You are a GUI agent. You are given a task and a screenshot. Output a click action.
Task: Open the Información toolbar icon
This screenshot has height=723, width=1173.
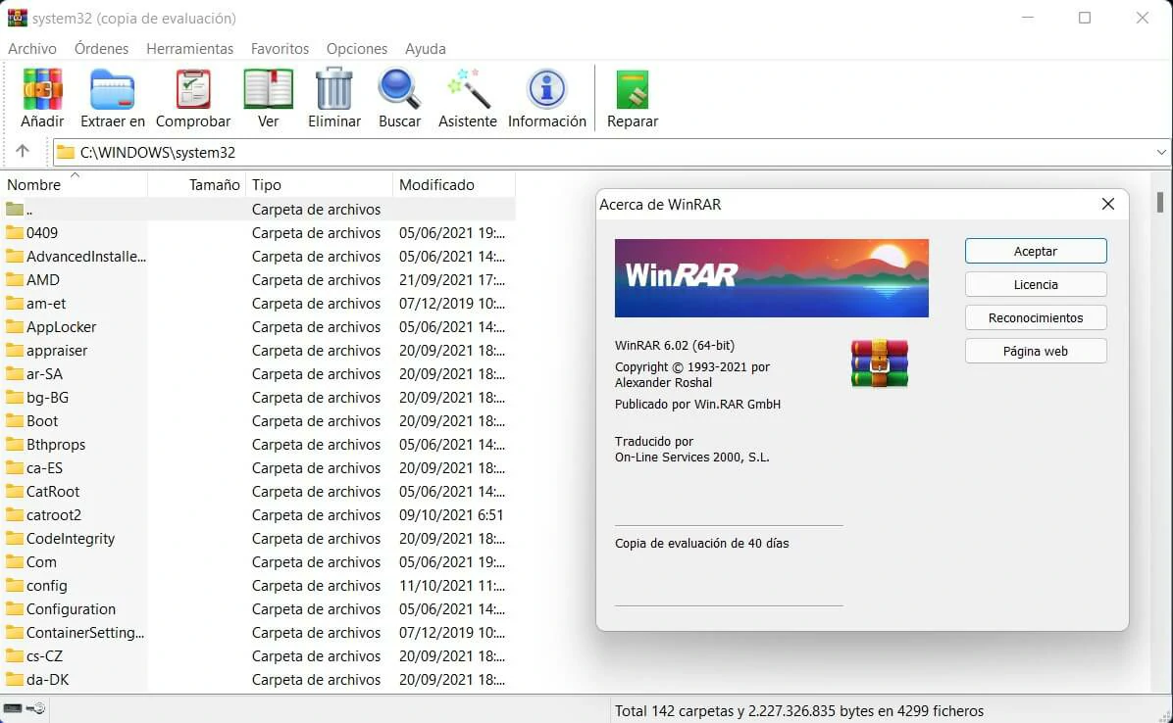(x=546, y=90)
